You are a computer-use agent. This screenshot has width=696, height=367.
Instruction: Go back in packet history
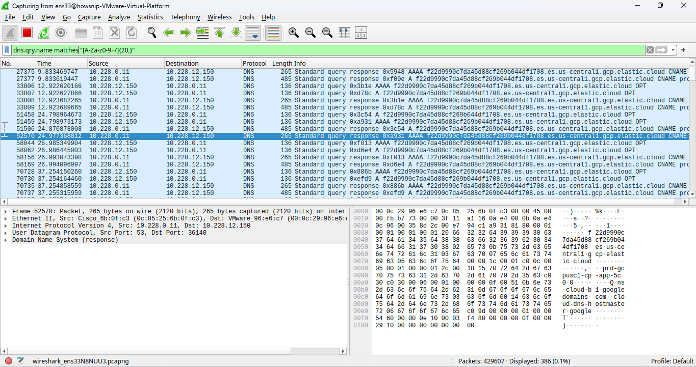click(169, 33)
